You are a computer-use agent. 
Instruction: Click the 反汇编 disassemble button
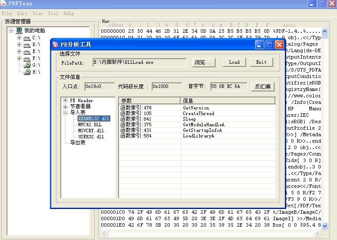click(x=262, y=87)
